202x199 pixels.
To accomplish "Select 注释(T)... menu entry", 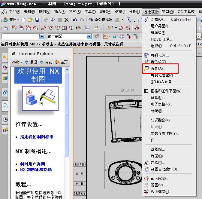I will (169, 163).
